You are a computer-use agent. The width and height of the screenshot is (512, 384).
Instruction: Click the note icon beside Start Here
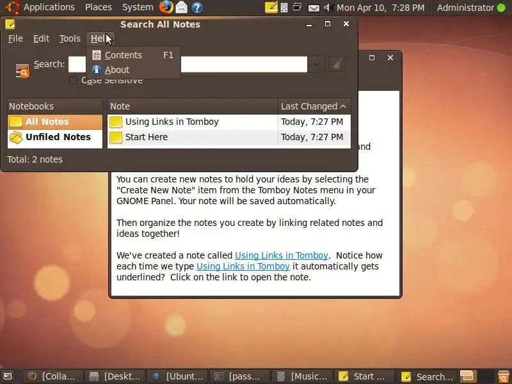(x=116, y=137)
